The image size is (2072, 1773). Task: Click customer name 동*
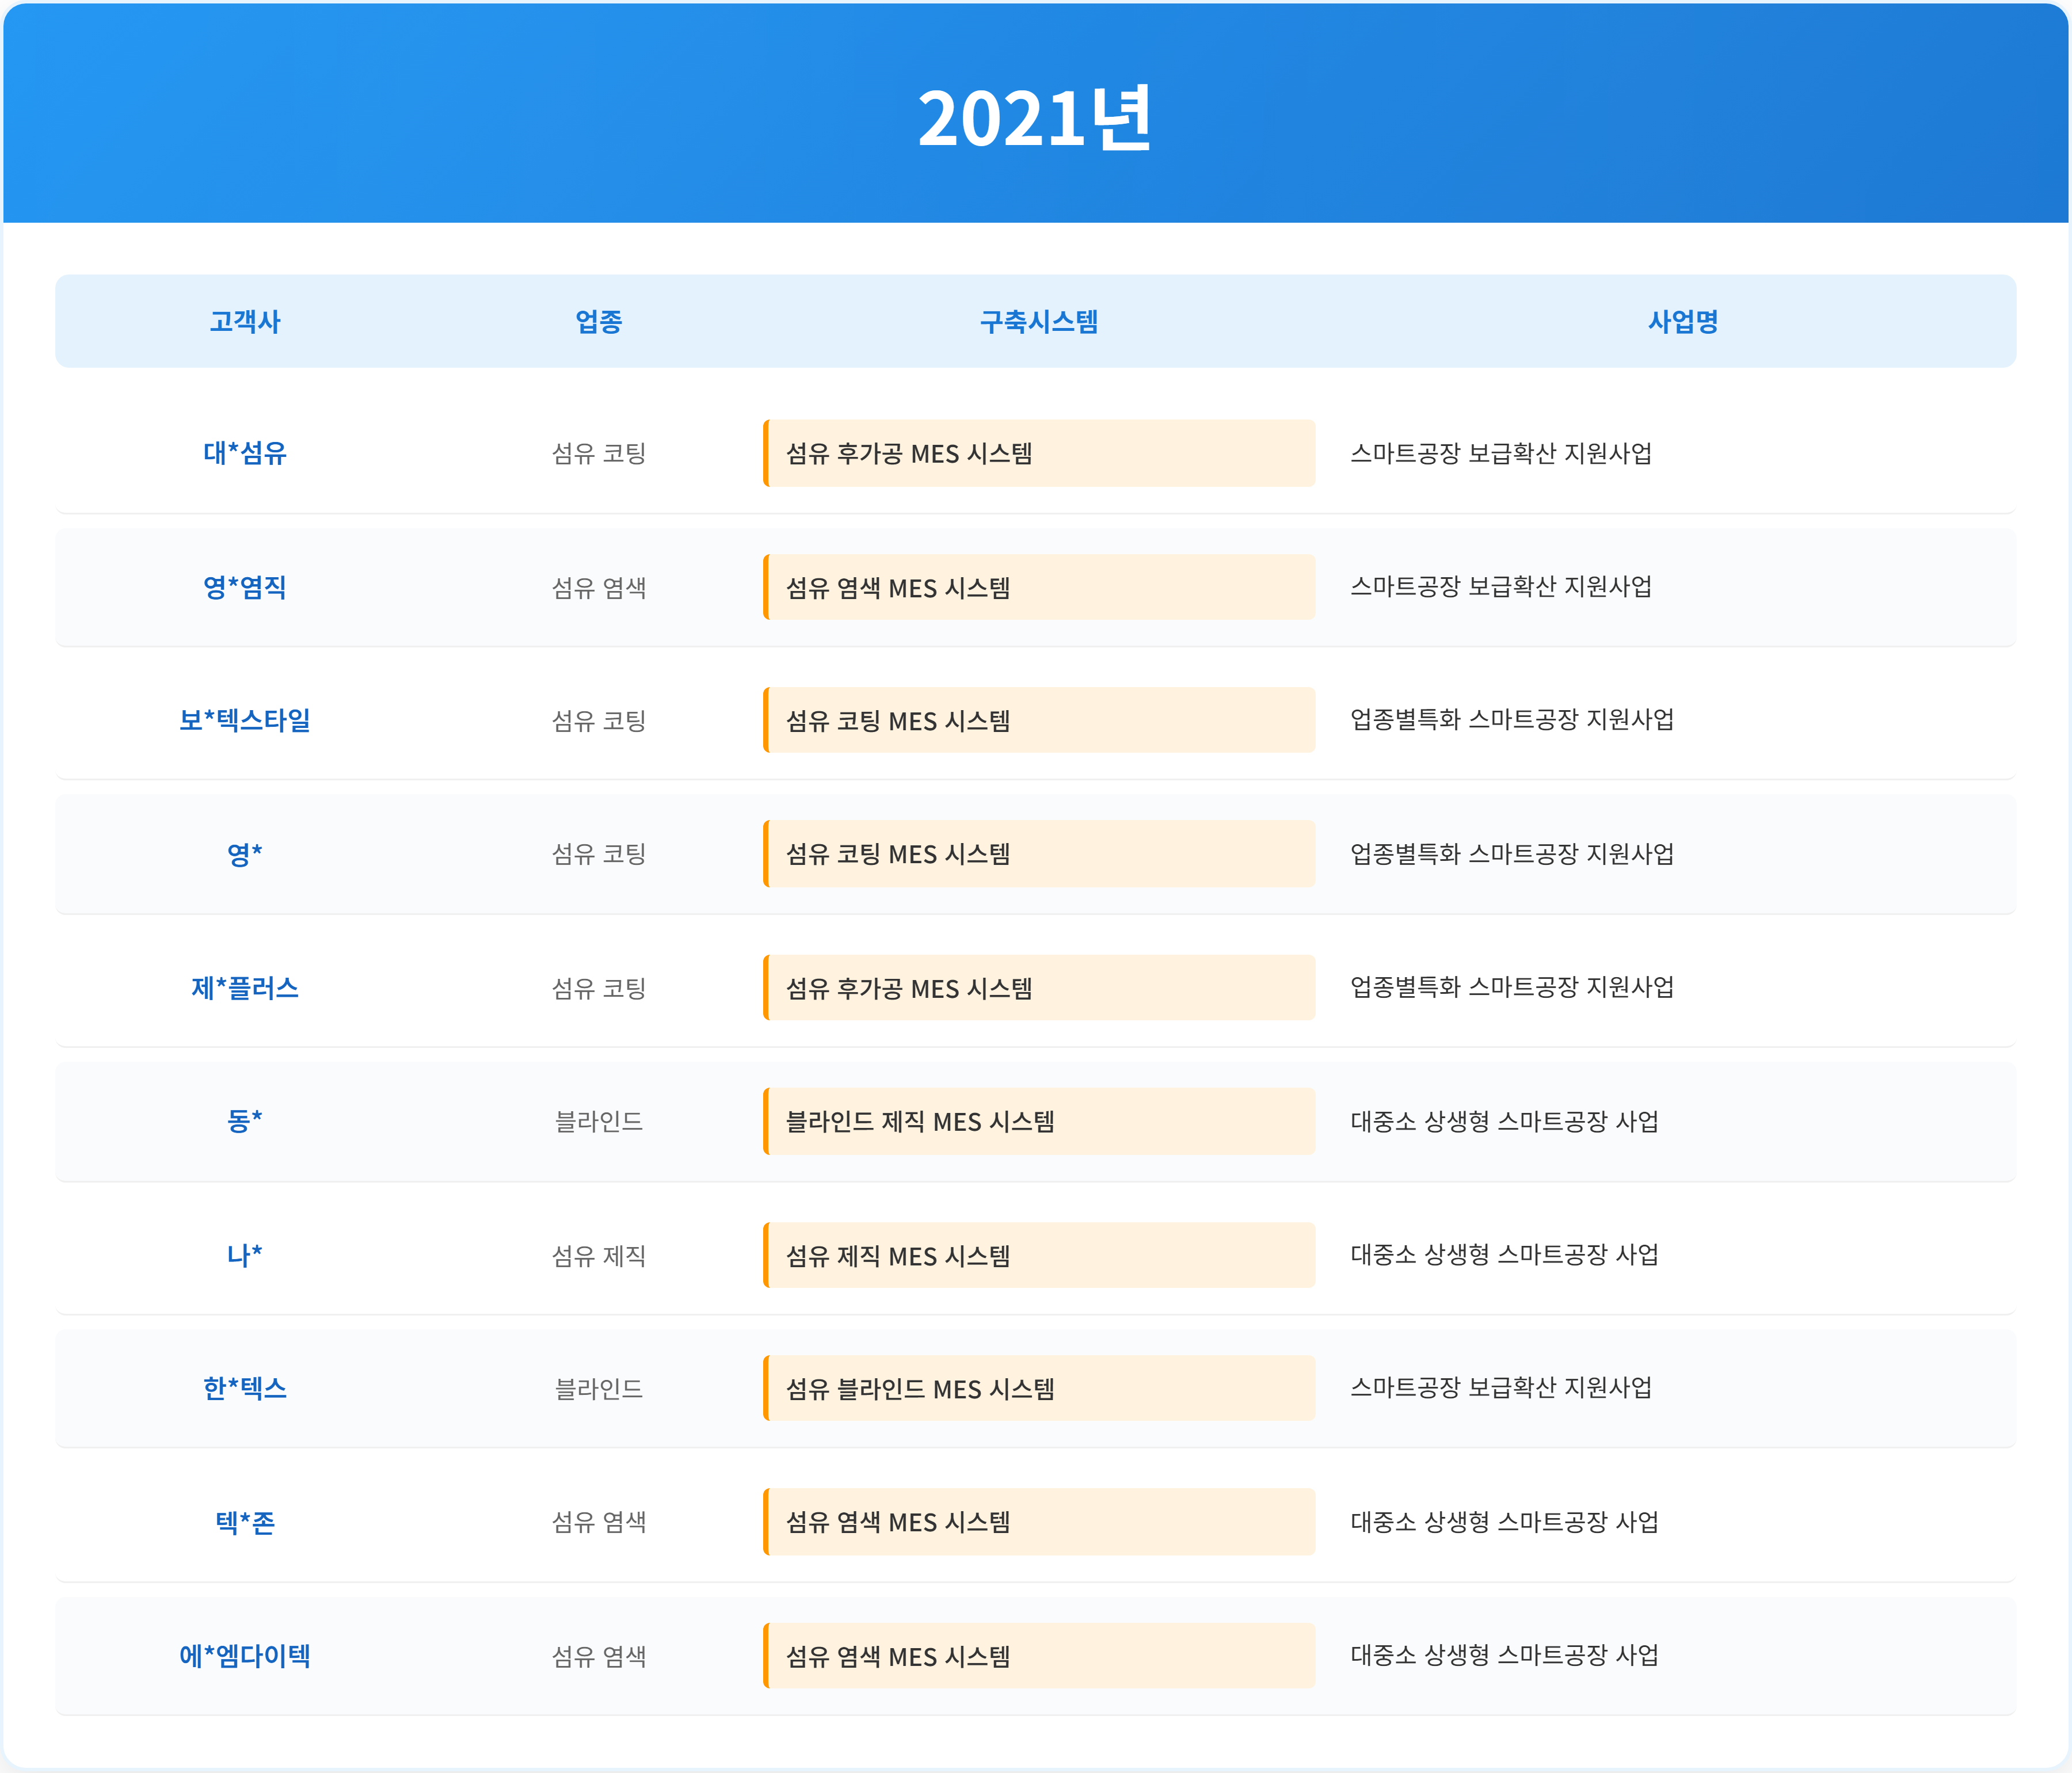(244, 1121)
